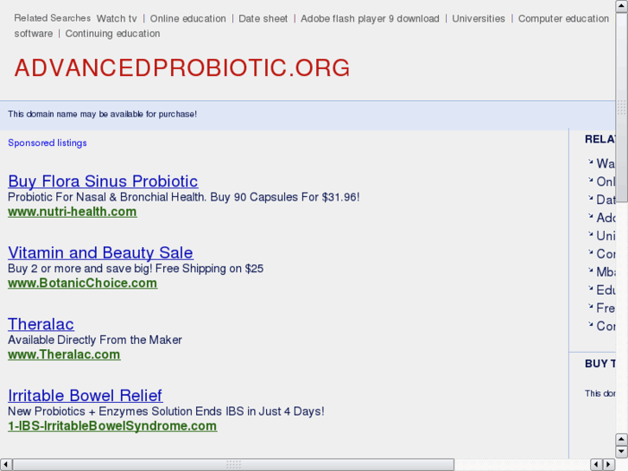Visit the www.BotanicChoice.com link

point(83,283)
